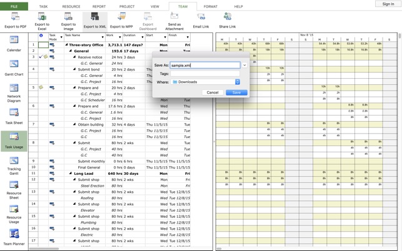Open Work column filter dropdown
Viewport: 402px width, 251px height.
click(x=120, y=37)
